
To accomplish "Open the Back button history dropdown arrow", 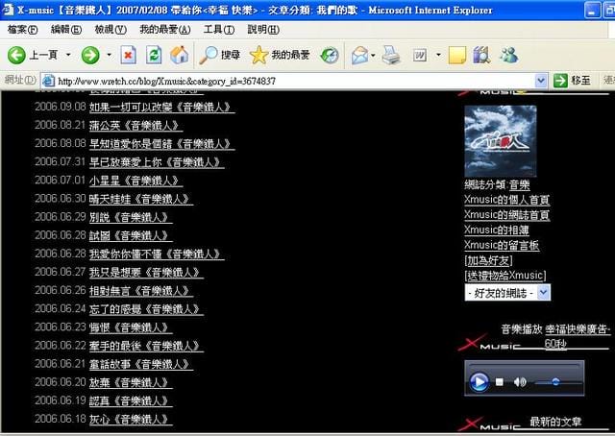I will pyautogui.click(x=67, y=56).
